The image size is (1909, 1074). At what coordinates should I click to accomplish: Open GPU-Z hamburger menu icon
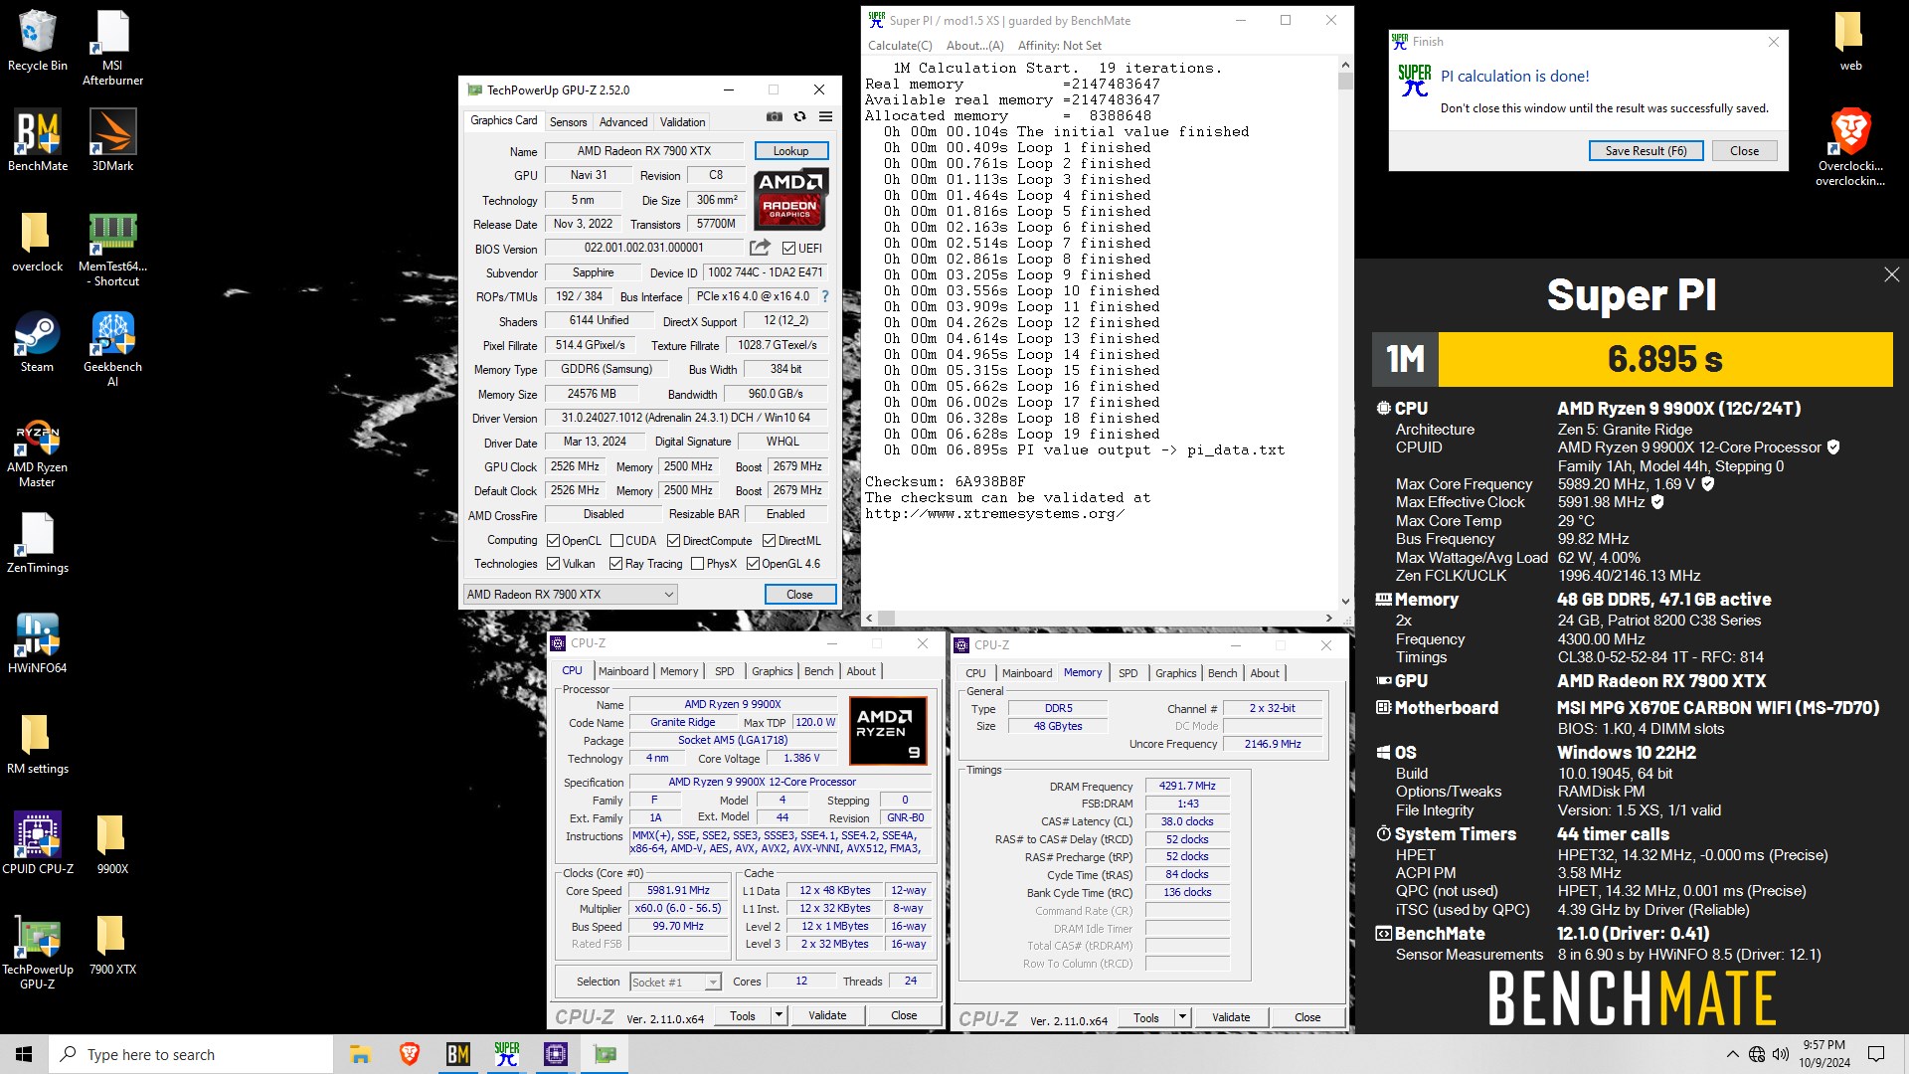(x=825, y=116)
